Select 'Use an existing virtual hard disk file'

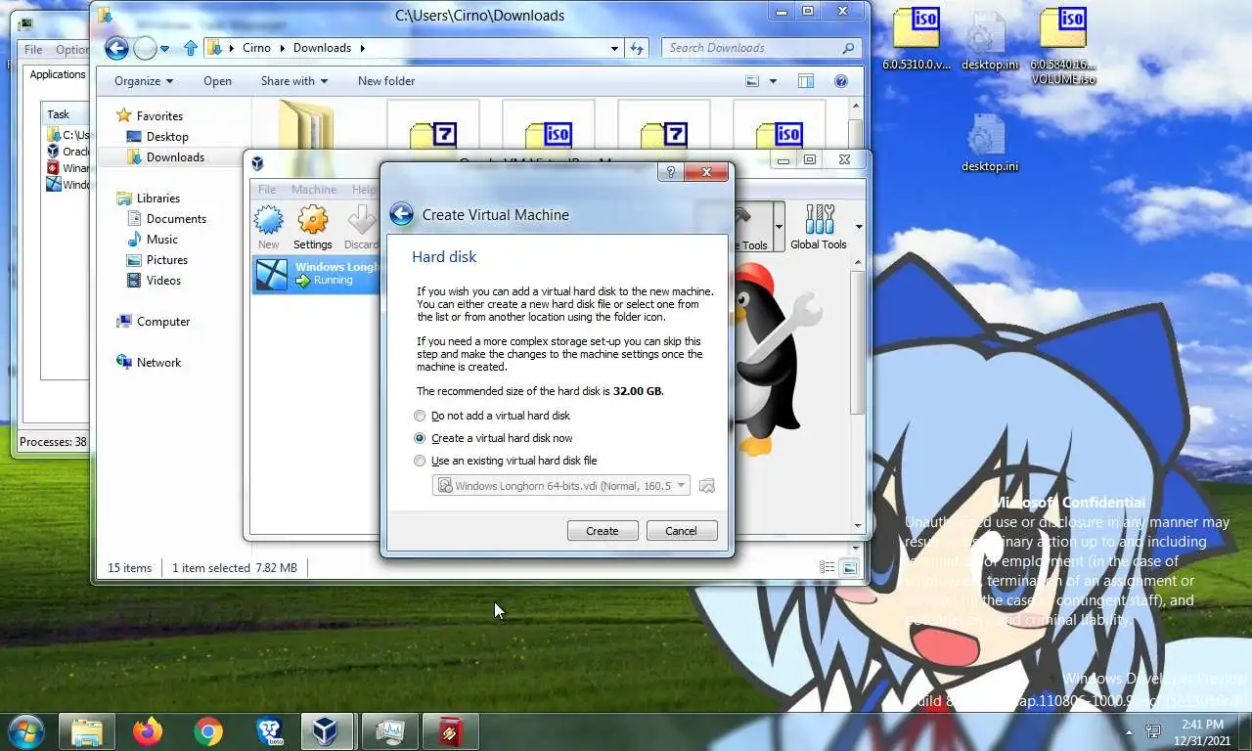[506, 461]
